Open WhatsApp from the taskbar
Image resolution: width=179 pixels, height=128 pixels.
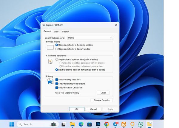coord(141,124)
